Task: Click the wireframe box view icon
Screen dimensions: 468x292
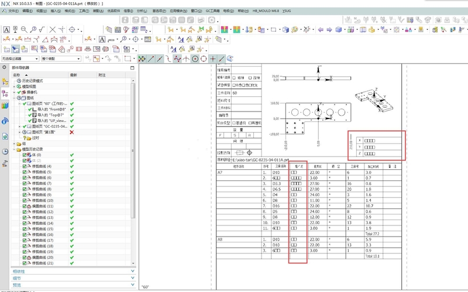Action: point(285,30)
